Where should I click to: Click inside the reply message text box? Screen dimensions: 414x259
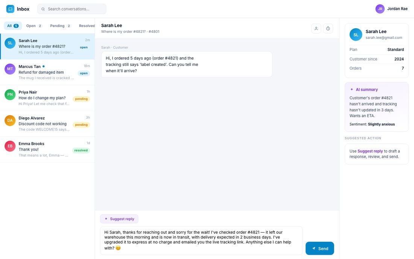coord(201,241)
